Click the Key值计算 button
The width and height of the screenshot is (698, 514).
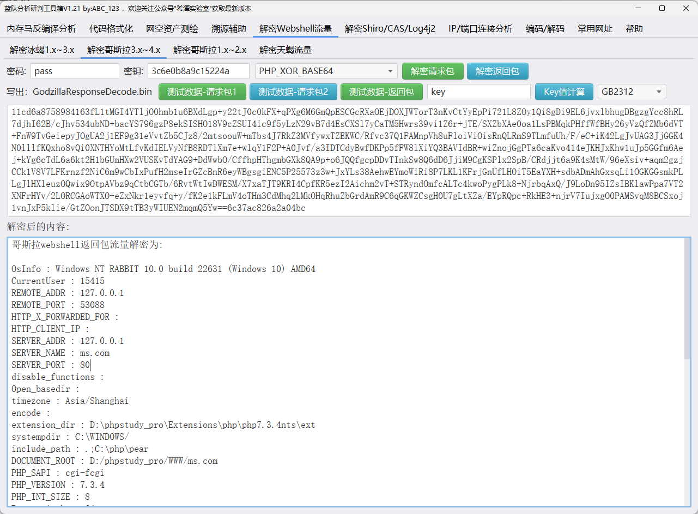click(x=564, y=92)
